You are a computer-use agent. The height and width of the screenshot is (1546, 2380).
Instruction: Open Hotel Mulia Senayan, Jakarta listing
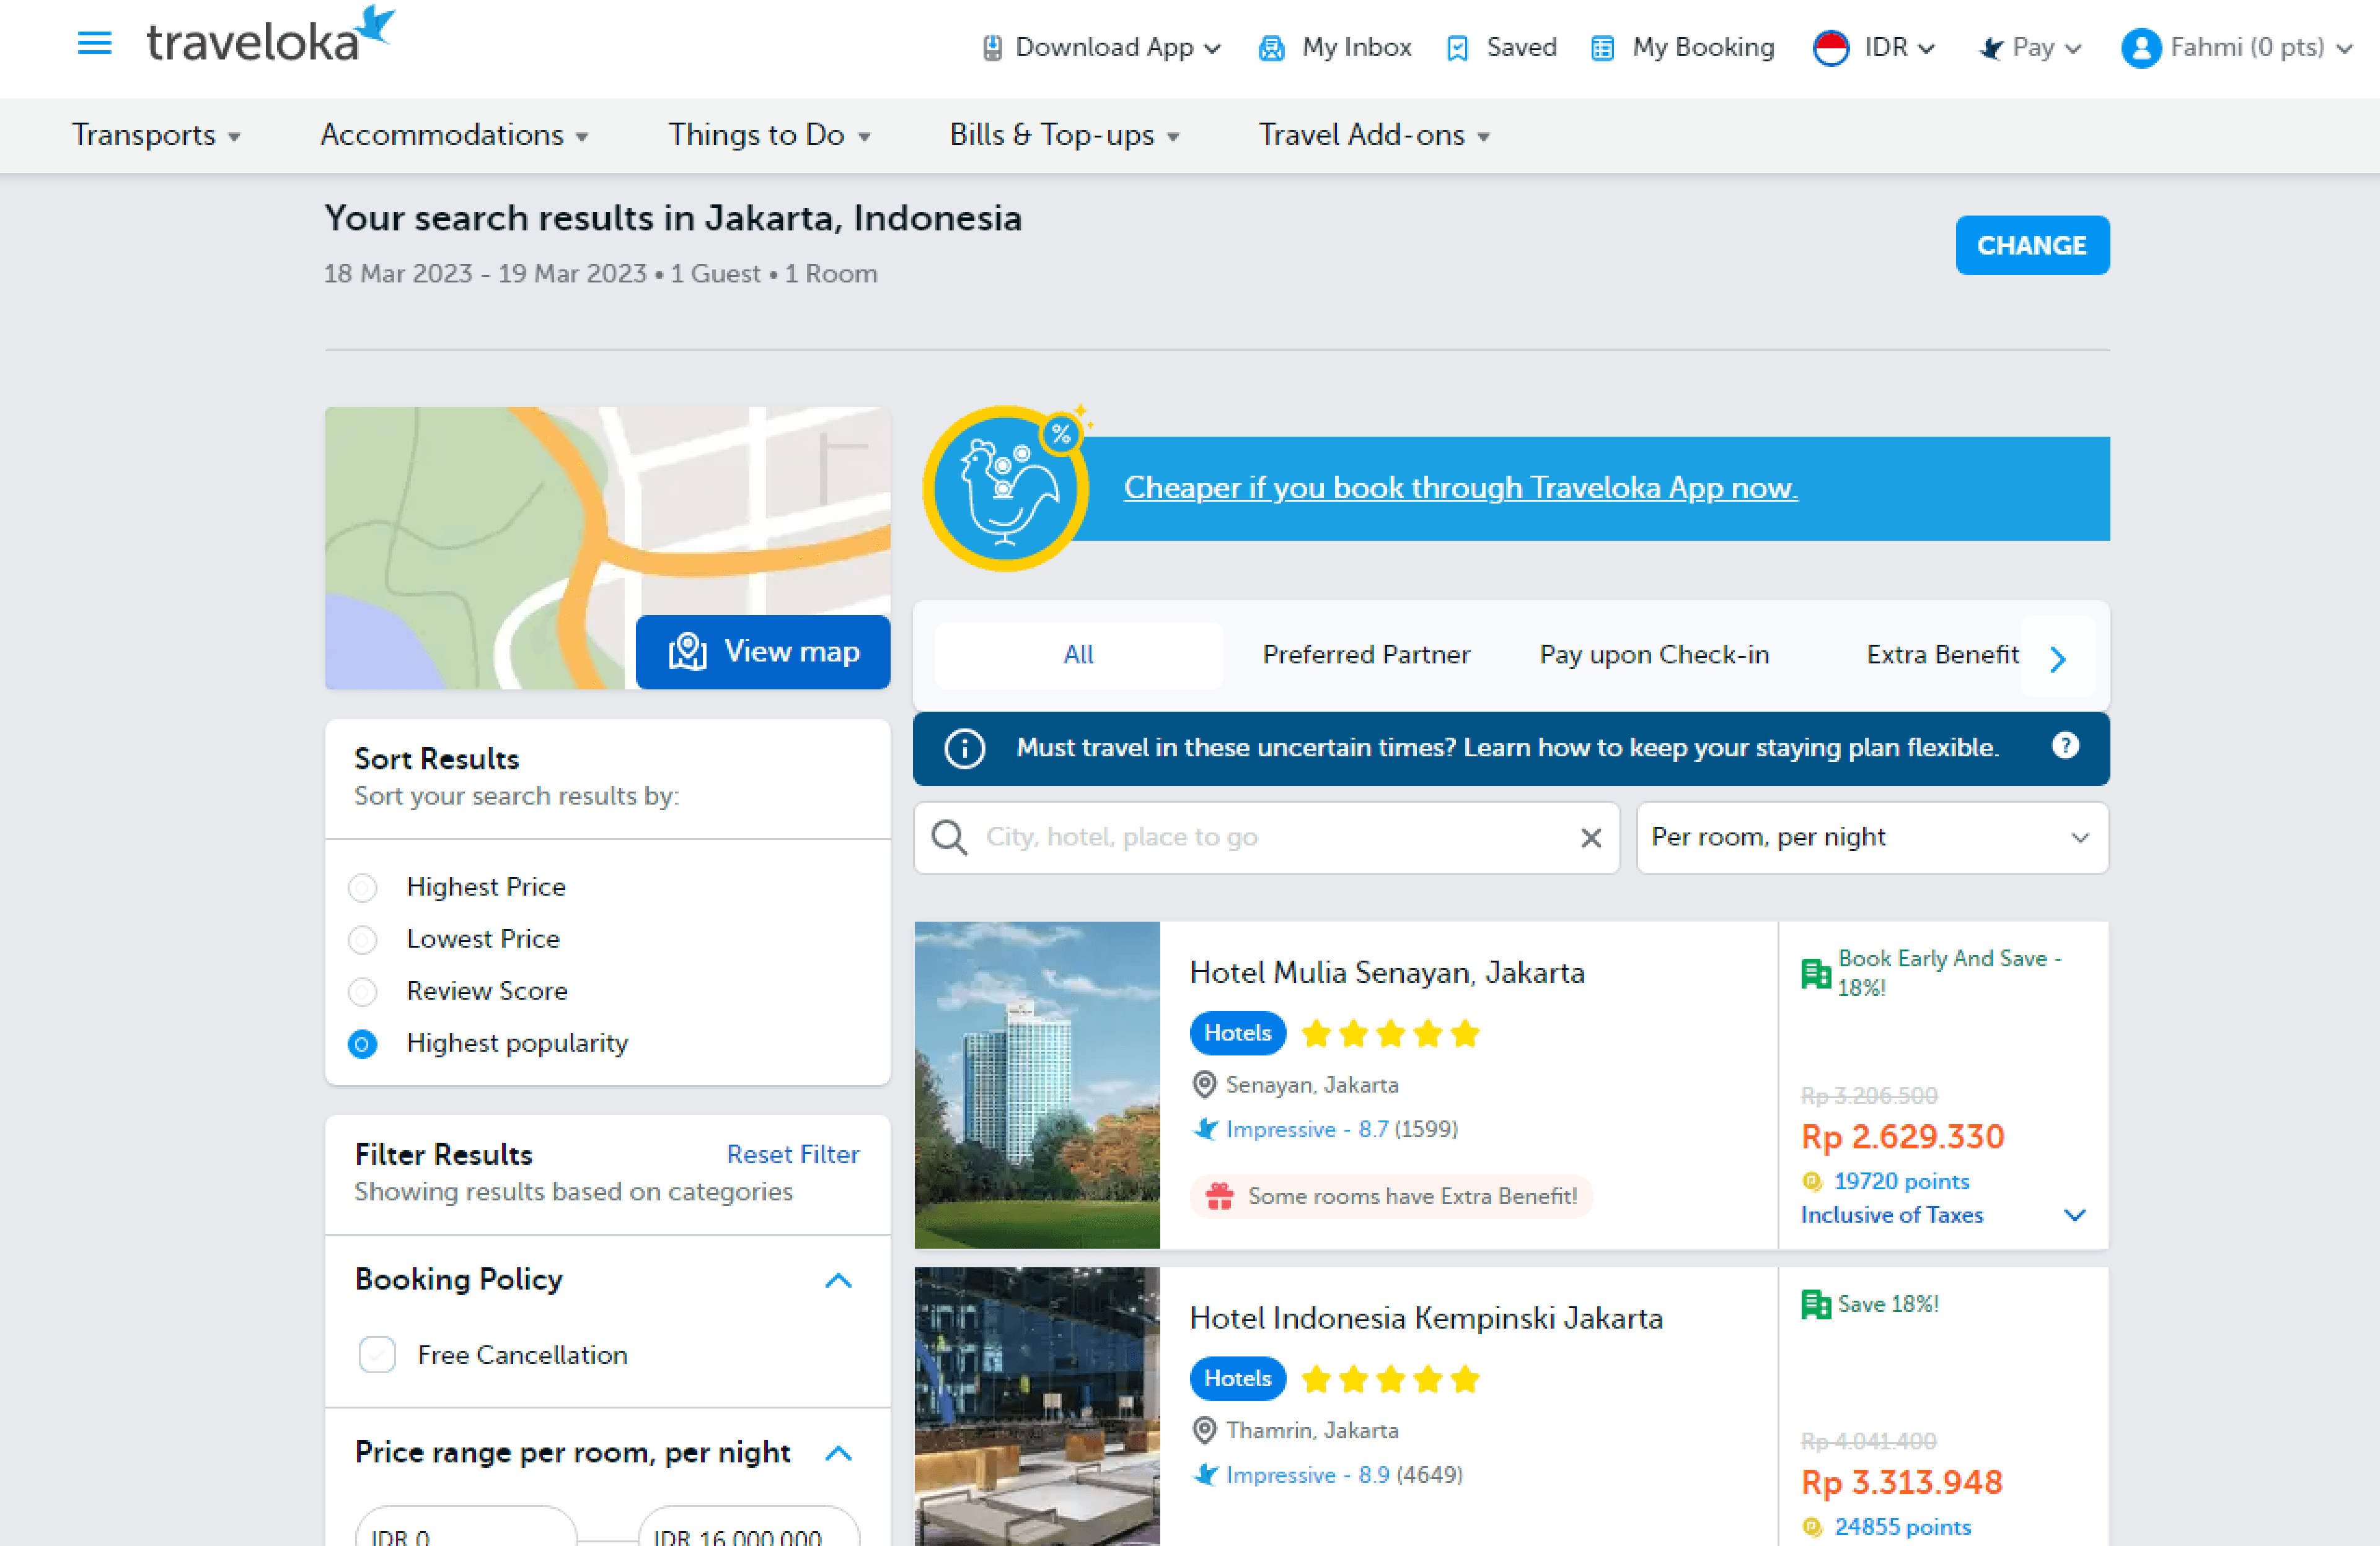click(x=1387, y=972)
